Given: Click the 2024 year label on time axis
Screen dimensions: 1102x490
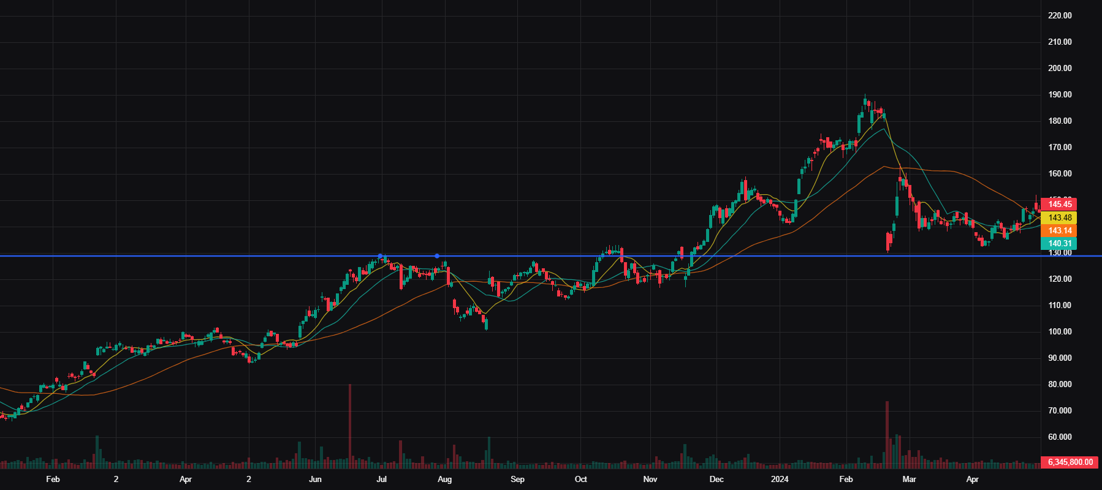Looking at the screenshot, I should click(780, 479).
